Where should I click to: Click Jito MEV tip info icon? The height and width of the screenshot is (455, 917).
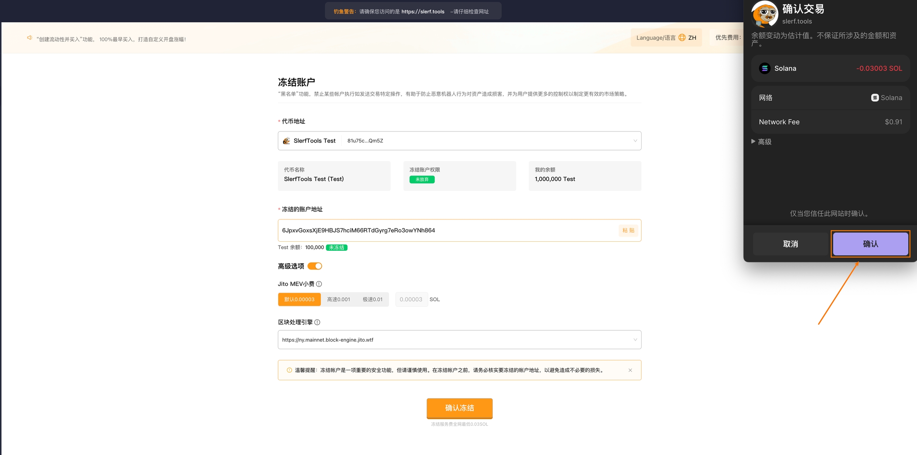pyautogui.click(x=319, y=284)
